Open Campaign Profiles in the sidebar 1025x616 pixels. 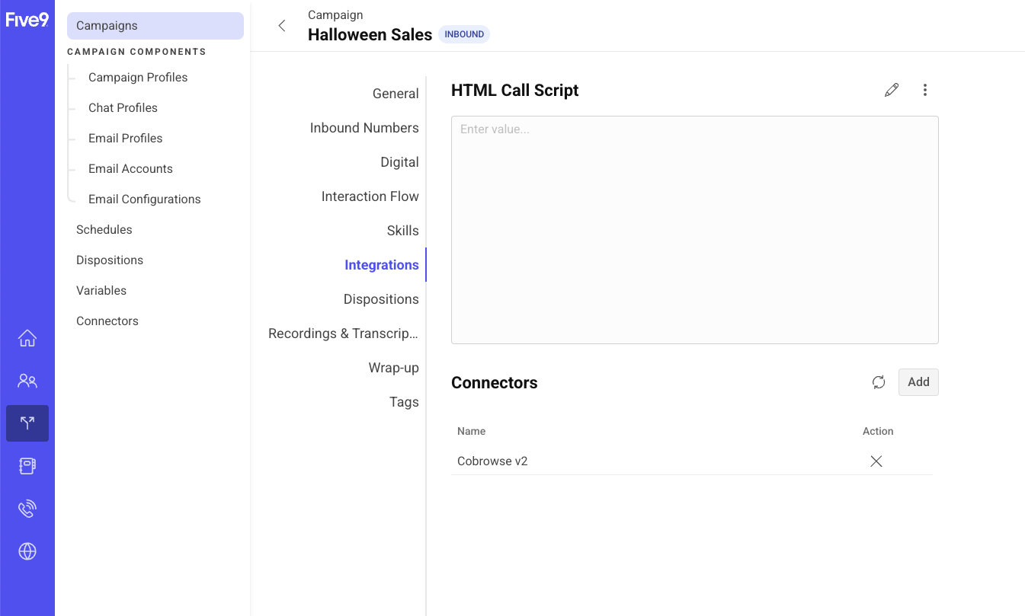pos(138,78)
